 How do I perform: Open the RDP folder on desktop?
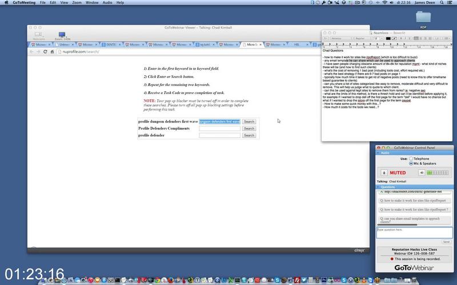(x=423, y=19)
